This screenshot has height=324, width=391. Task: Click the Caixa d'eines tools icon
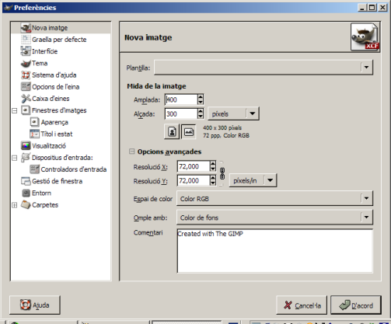coord(26,99)
